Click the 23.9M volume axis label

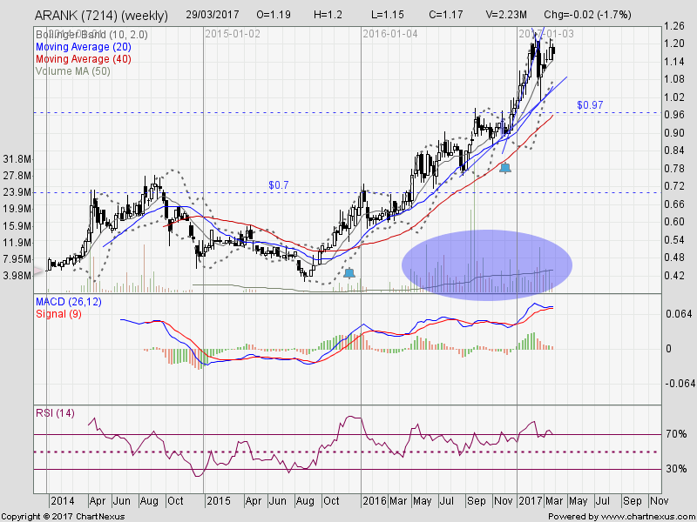[x=17, y=192]
